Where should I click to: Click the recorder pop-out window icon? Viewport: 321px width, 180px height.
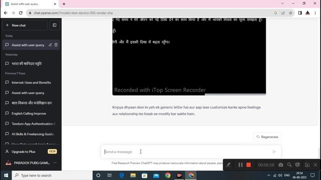coord(307,165)
